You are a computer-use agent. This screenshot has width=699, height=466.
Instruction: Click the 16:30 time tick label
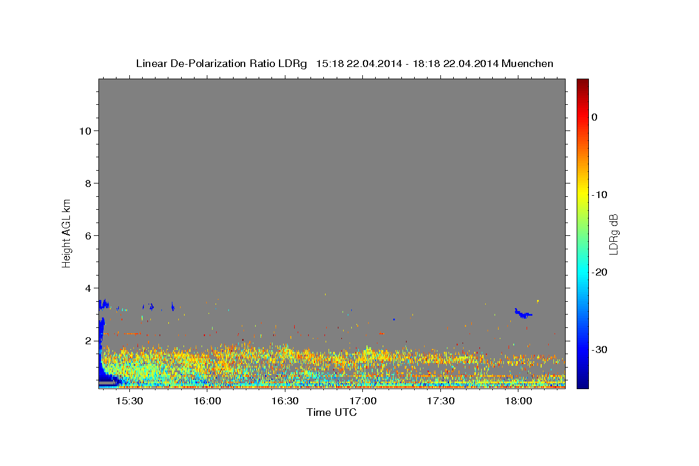pyautogui.click(x=285, y=401)
